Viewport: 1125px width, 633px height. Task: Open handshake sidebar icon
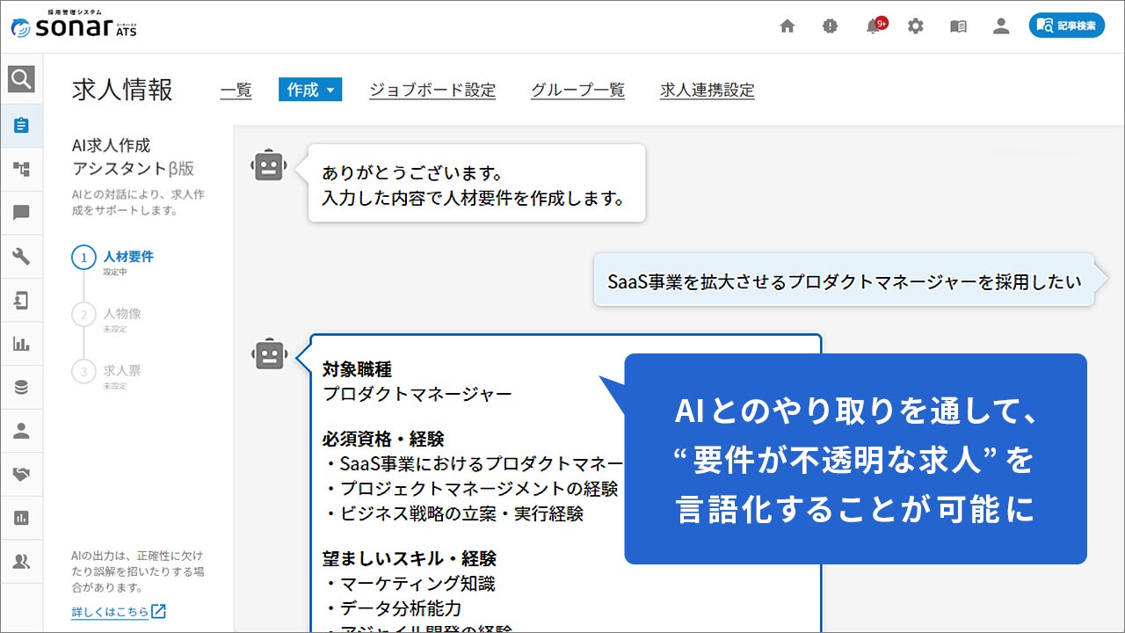21,475
